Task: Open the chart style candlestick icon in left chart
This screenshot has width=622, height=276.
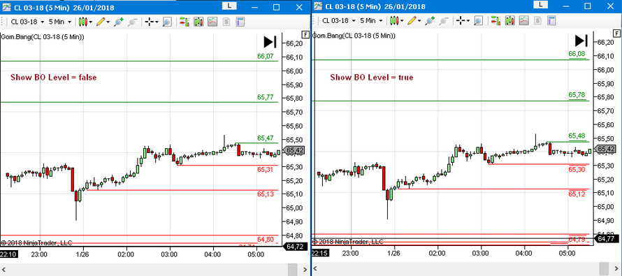Action: [83, 22]
